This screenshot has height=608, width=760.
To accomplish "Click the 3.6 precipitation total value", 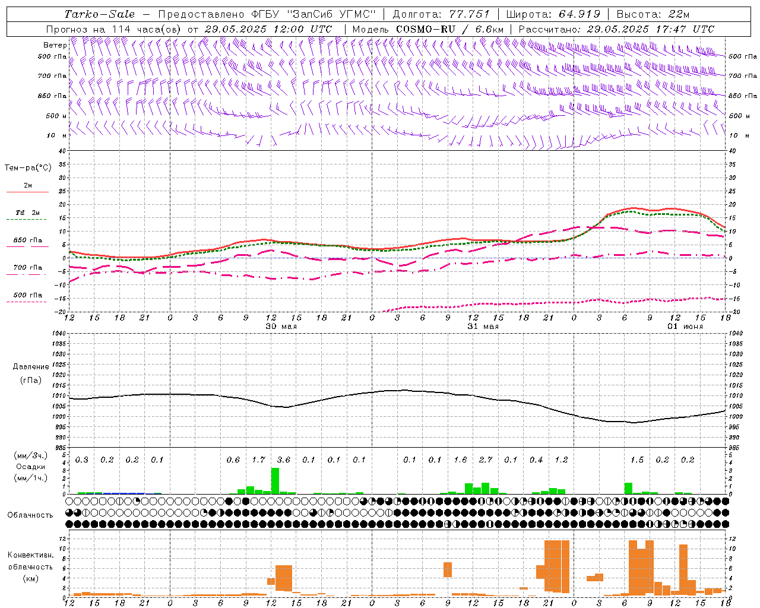I will 284,460.
